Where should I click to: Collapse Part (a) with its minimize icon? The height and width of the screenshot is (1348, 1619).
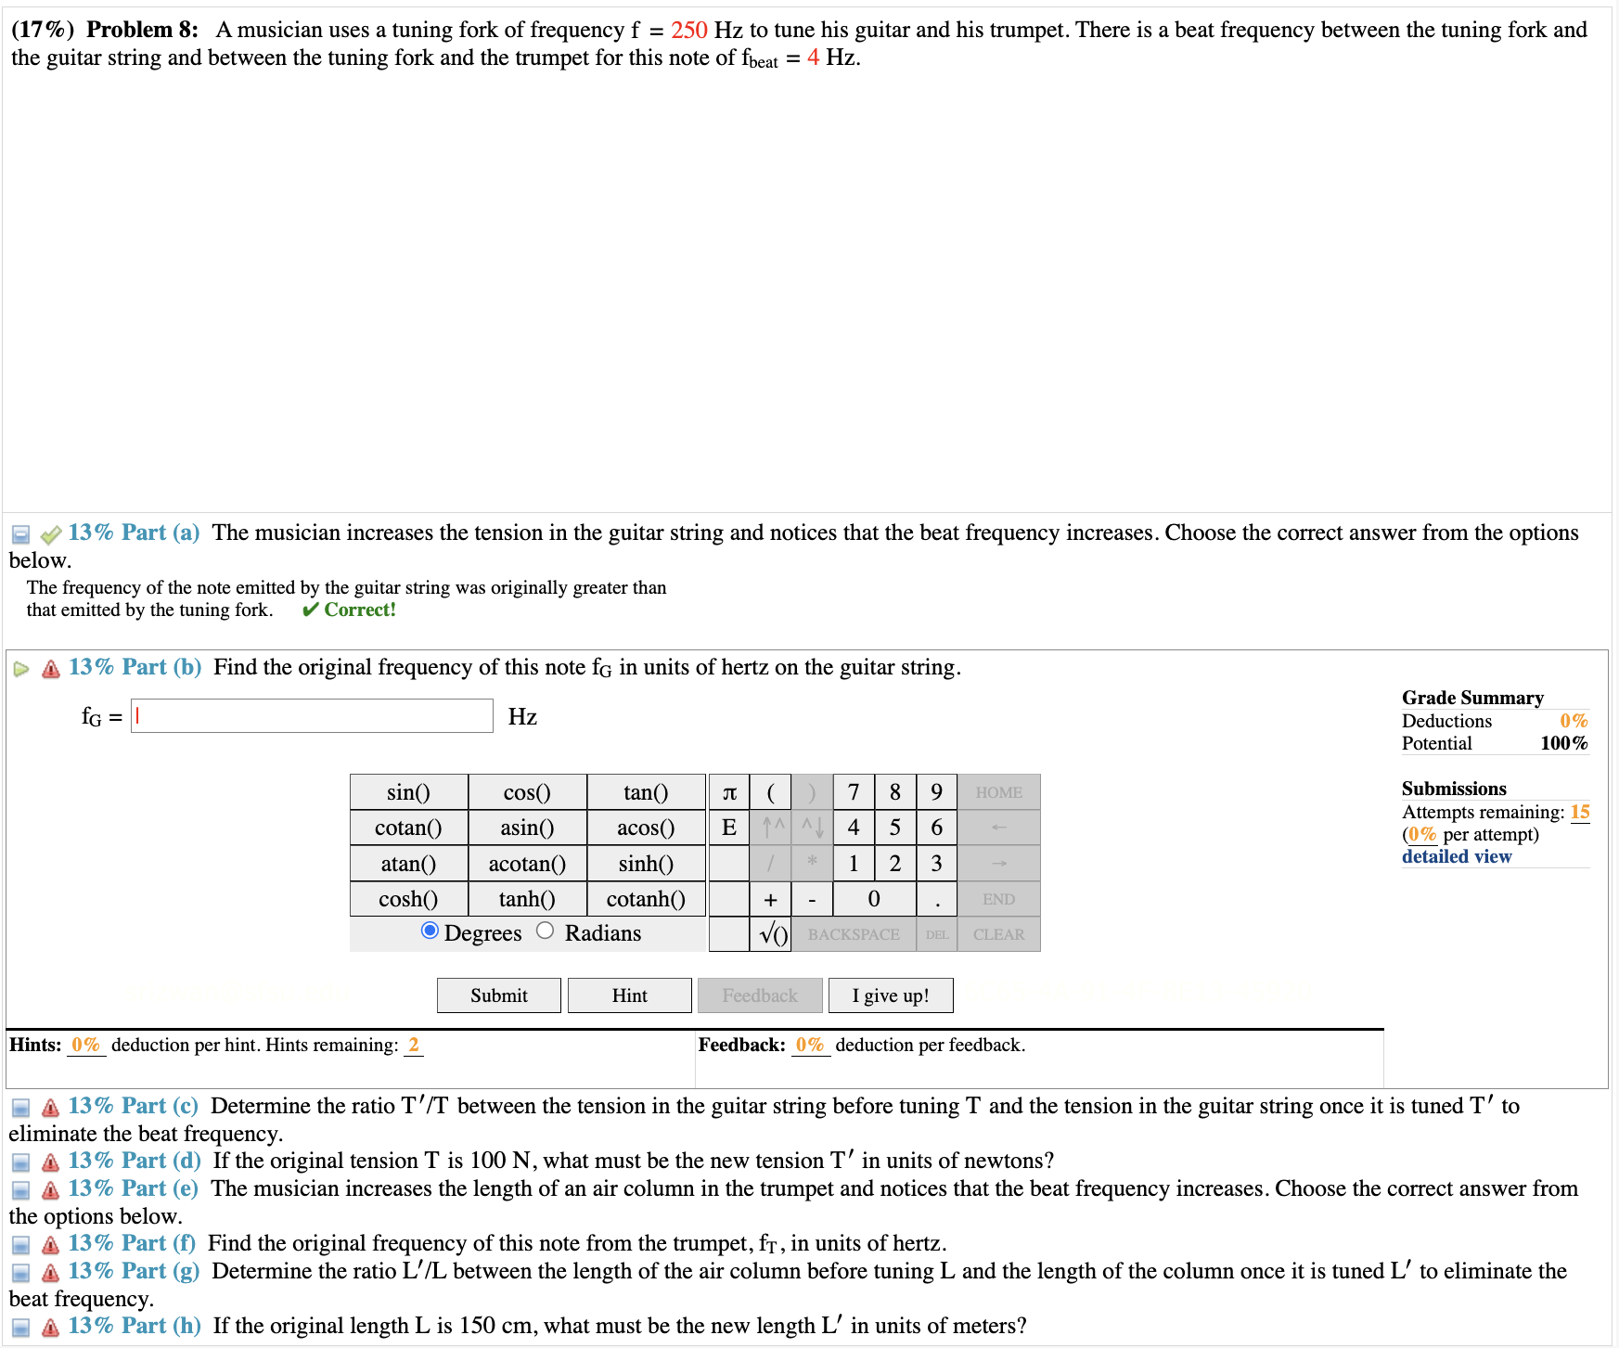[x=20, y=533]
